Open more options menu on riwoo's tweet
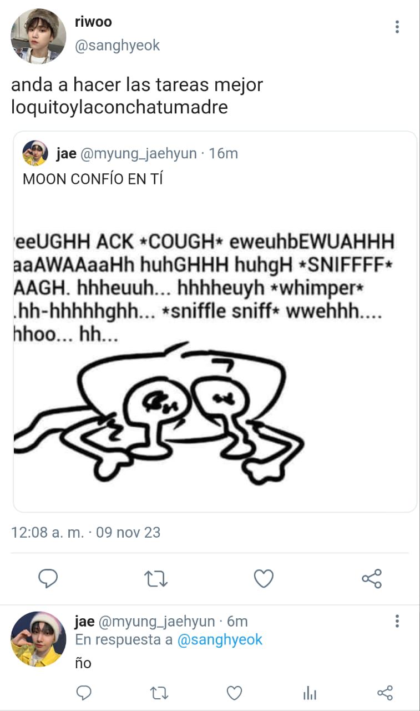The width and height of the screenshot is (420, 711). [x=397, y=27]
